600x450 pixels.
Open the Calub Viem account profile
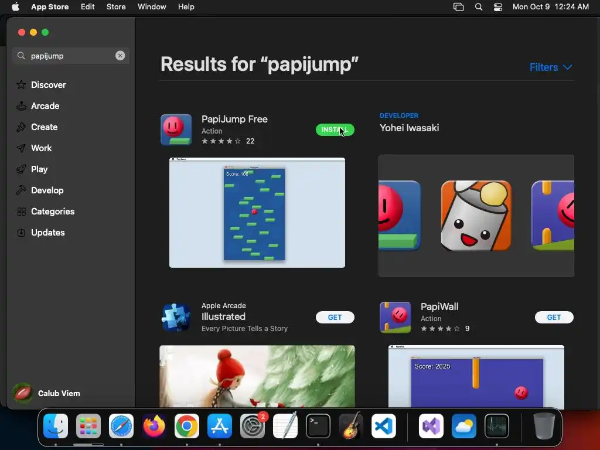tap(47, 393)
